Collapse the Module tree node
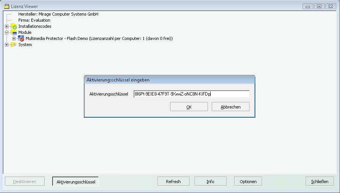Image resolution: width=340 pixels, height=193 pixels. pos(6,32)
